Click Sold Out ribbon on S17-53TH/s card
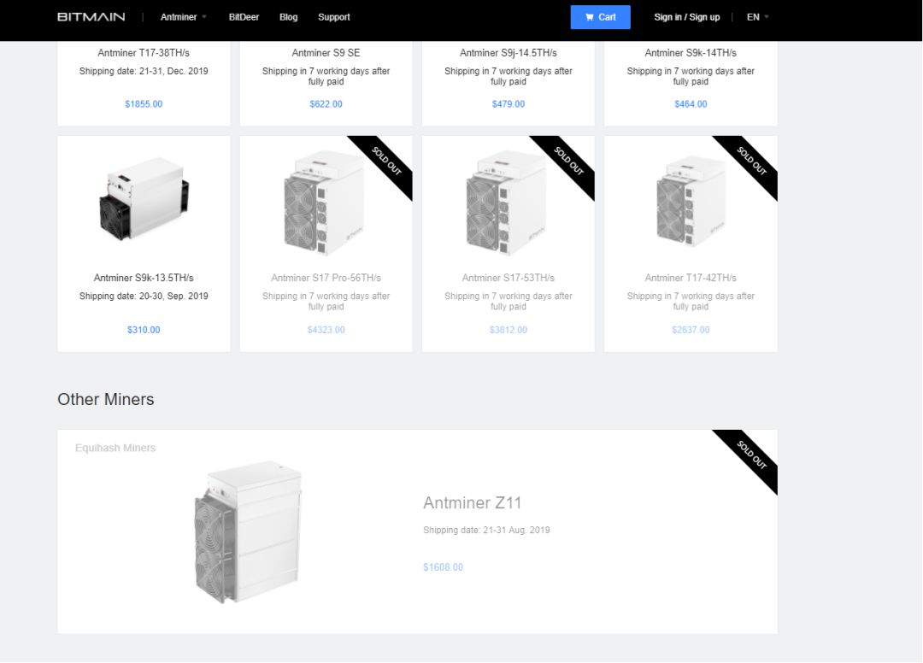The width and height of the screenshot is (923, 663). pos(569,161)
